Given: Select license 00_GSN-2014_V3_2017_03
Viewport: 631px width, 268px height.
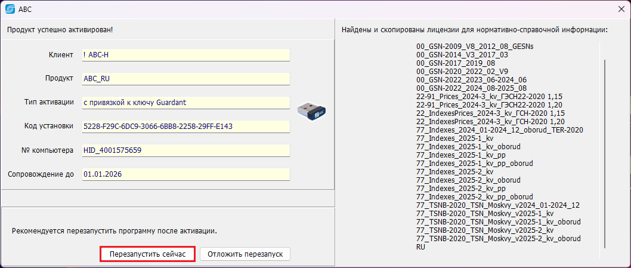Looking at the screenshot, I should [462, 55].
